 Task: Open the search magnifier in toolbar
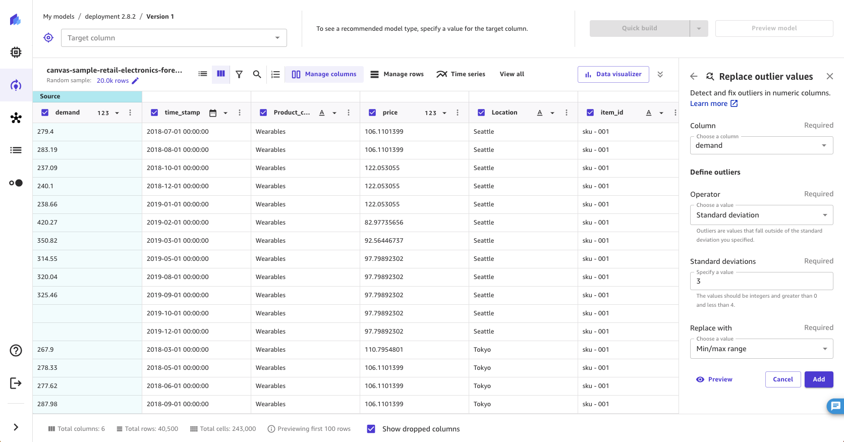257,74
